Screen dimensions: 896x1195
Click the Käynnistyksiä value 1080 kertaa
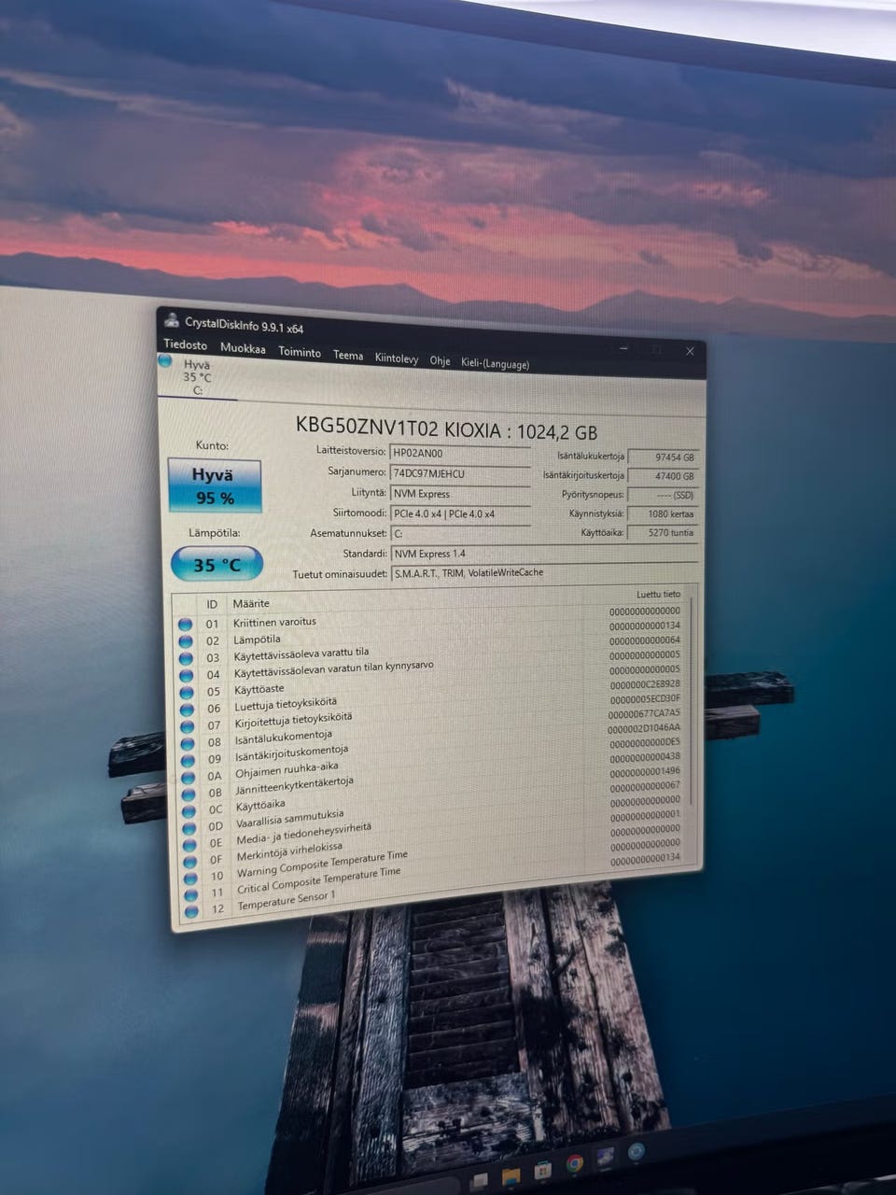tap(663, 514)
